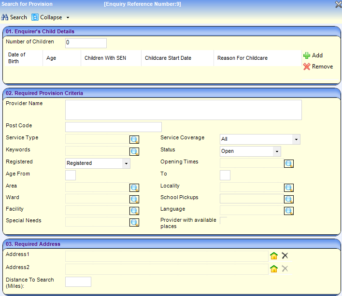
Task: Click the Remove child button
Action: pos(318,67)
